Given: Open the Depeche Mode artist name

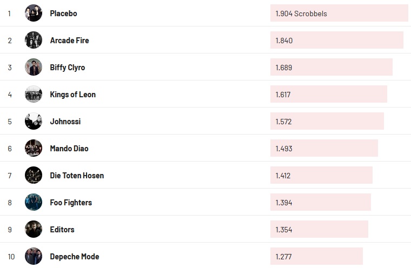Looking at the screenshot, I should pos(74,257).
